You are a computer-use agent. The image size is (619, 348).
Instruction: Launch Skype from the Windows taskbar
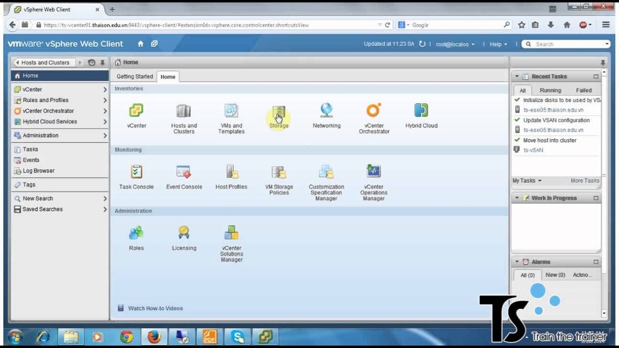(x=237, y=336)
